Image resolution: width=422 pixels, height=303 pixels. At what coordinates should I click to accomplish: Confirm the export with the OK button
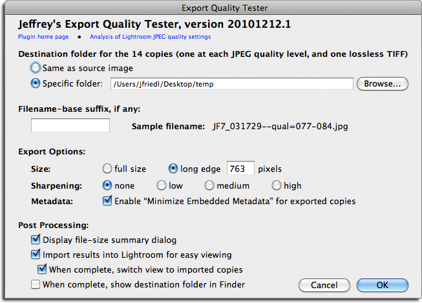point(383,285)
